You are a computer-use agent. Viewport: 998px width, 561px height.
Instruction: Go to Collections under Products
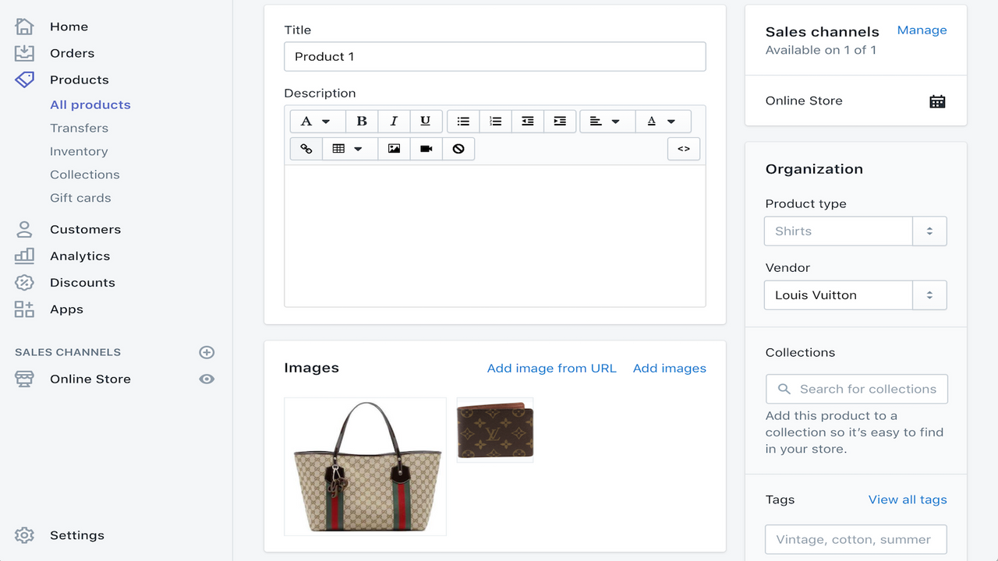click(84, 175)
